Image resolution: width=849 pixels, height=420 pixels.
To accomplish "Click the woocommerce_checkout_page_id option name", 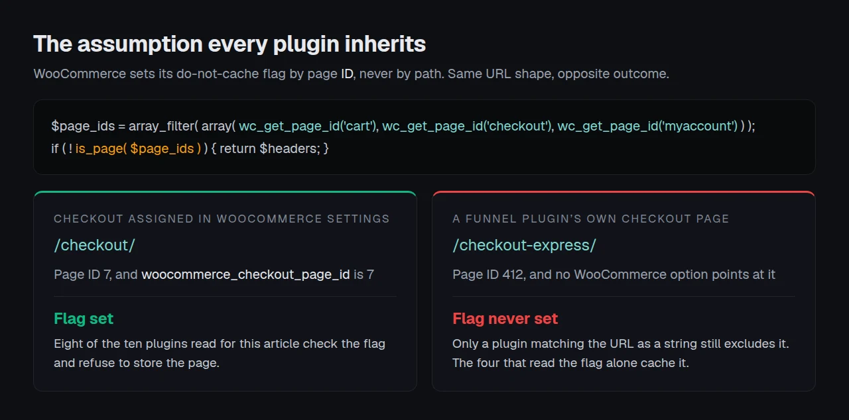I will click(x=245, y=274).
